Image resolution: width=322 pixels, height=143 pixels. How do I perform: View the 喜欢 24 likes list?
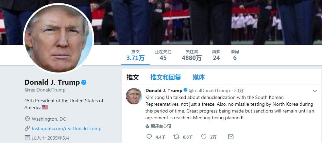click(216, 55)
